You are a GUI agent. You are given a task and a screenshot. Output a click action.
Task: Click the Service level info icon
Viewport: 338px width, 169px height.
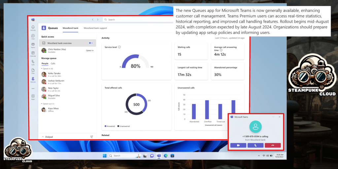pos(119,47)
